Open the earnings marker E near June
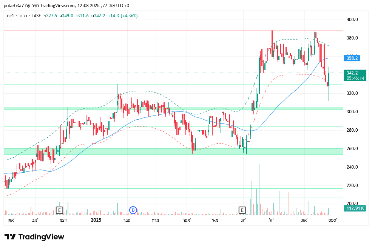This screenshot has width=372, height=248. (x=242, y=210)
